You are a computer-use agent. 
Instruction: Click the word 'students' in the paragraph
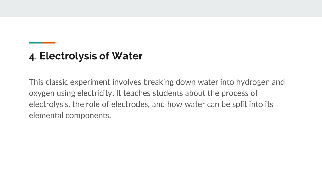168,93
